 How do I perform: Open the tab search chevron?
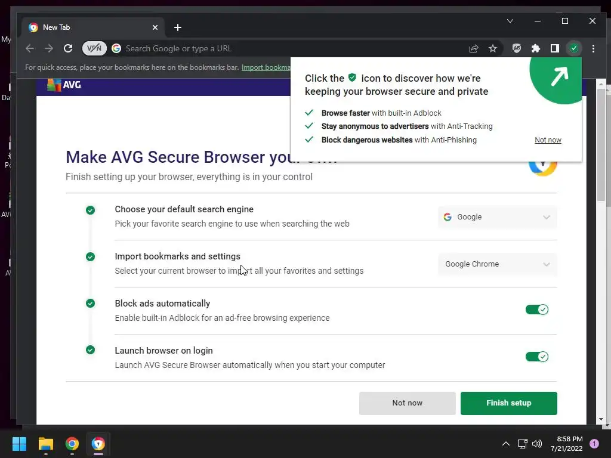[510, 21]
